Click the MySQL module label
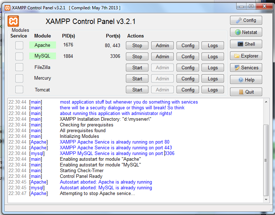Viewport: 275px width, 215px height. [x=42, y=56]
